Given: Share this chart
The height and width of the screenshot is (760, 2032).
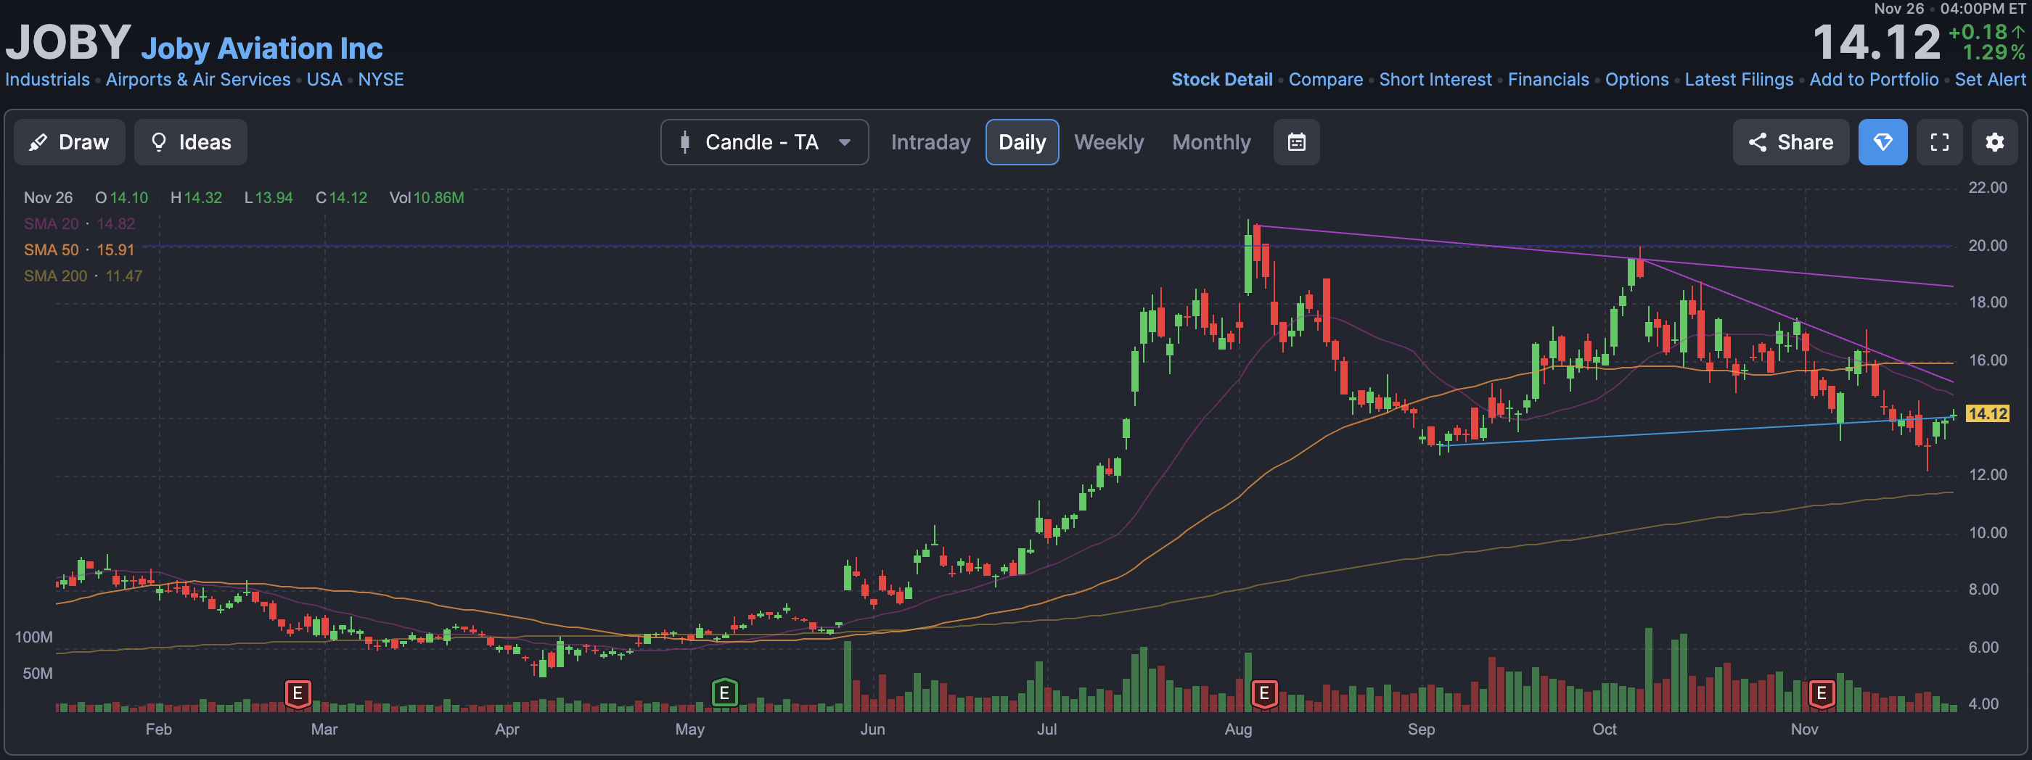Looking at the screenshot, I should coord(1790,142).
